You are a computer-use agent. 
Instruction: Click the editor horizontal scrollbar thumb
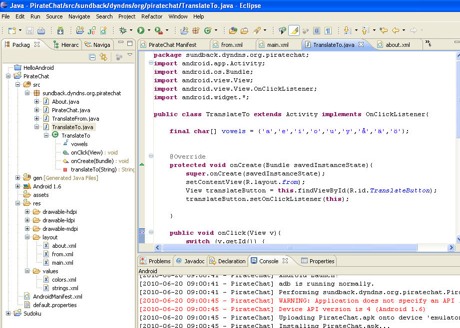(290, 248)
